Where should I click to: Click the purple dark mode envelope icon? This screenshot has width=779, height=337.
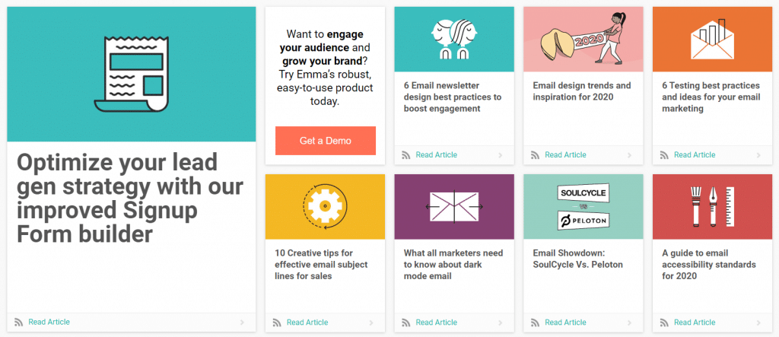(454, 207)
